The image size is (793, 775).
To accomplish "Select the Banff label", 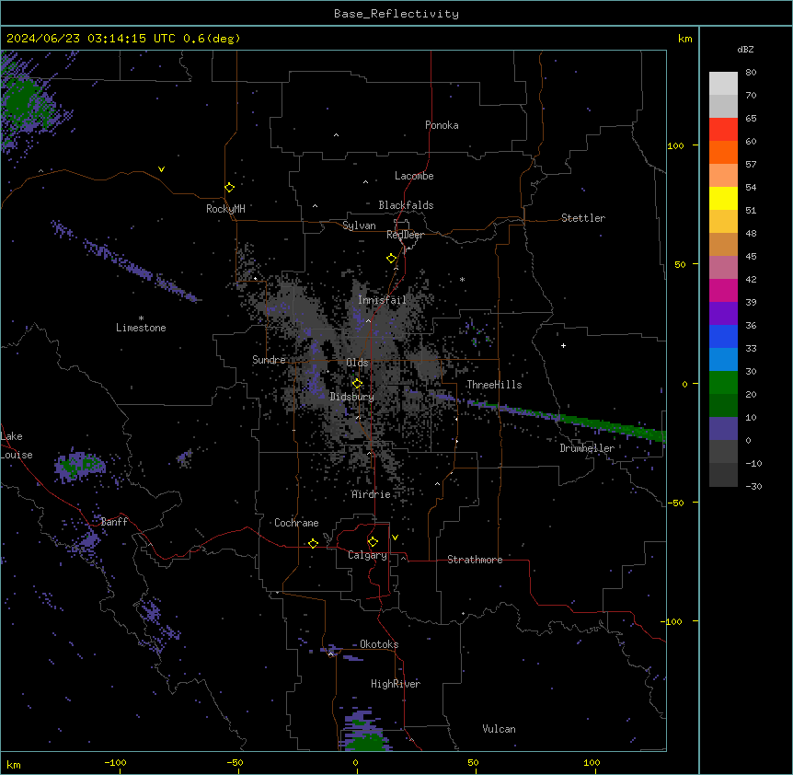I will click(x=114, y=522).
